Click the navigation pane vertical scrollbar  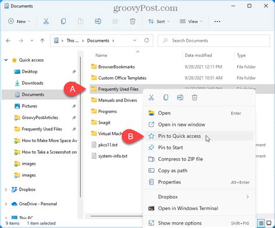[80, 126]
